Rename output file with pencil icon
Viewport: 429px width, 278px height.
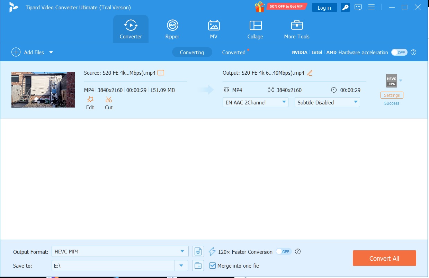(x=310, y=73)
